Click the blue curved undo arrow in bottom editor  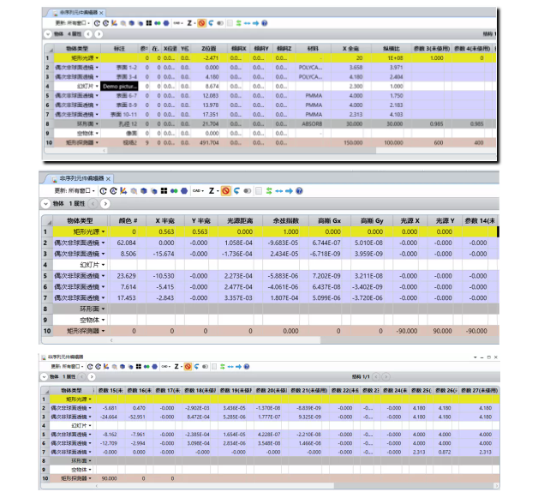tap(197, 367)
